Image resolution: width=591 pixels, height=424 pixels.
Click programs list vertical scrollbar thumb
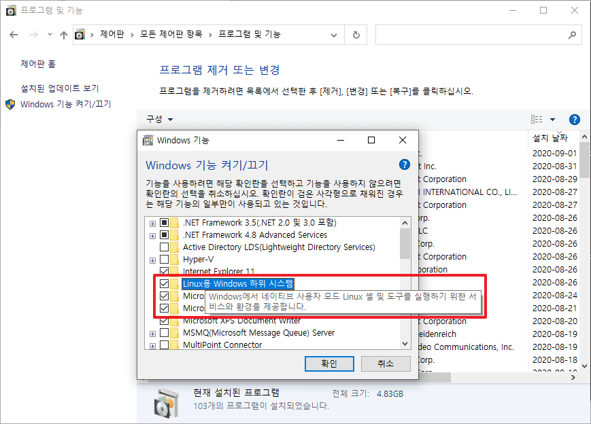pyautogui.click(x=585, y=160)
